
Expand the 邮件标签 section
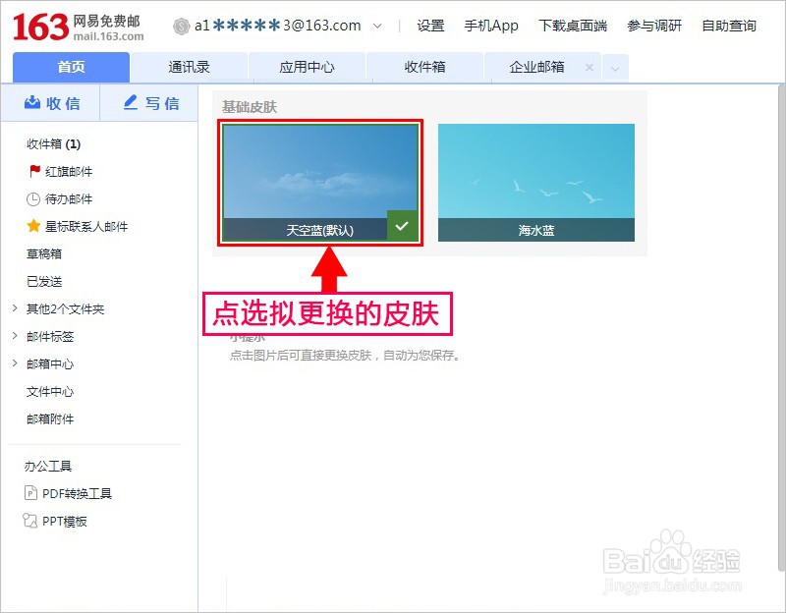point(13,334)
